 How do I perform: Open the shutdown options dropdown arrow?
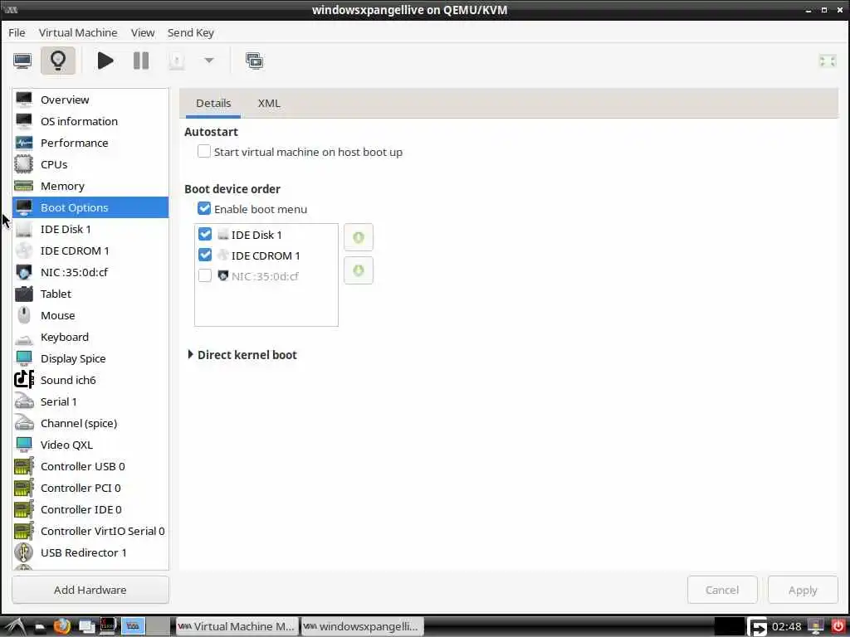(208, 61)
